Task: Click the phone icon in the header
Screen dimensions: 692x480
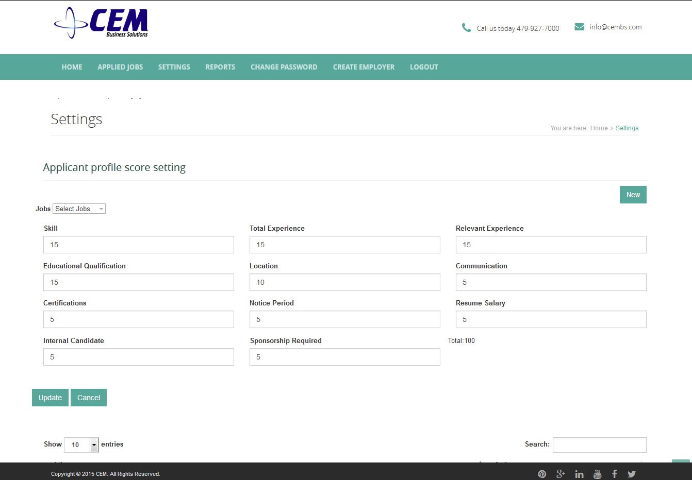Action: click(x=466, y=28)
